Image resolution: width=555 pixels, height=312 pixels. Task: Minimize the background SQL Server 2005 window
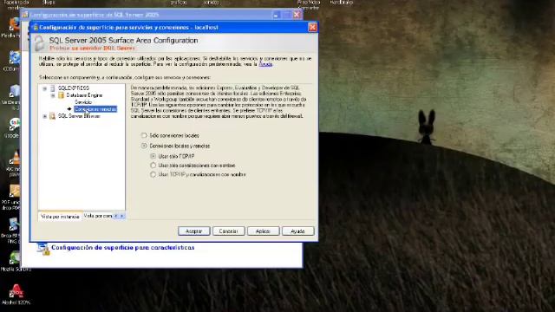tap(276, 15)
